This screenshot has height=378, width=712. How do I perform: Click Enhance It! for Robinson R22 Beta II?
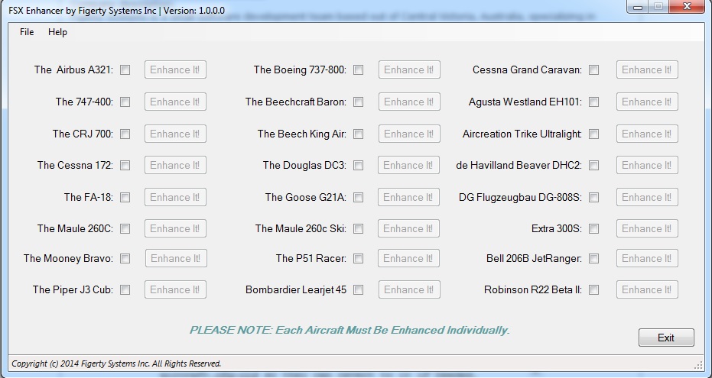[647, 289]
